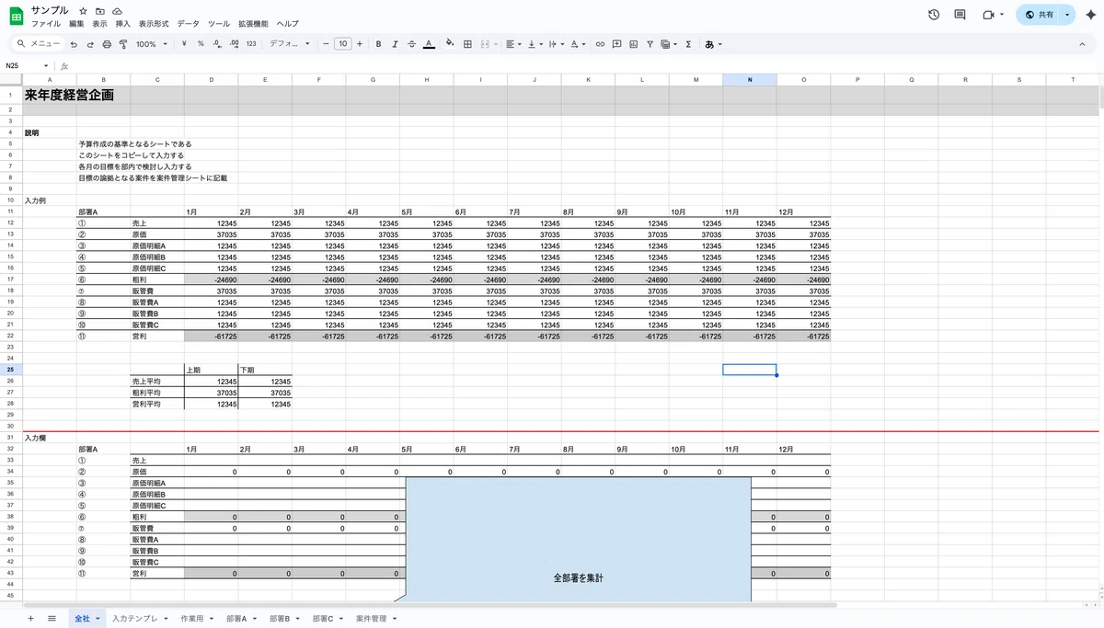Apply yen currency format
Viewport: 1104px width, 628px height.
point(185,43)
